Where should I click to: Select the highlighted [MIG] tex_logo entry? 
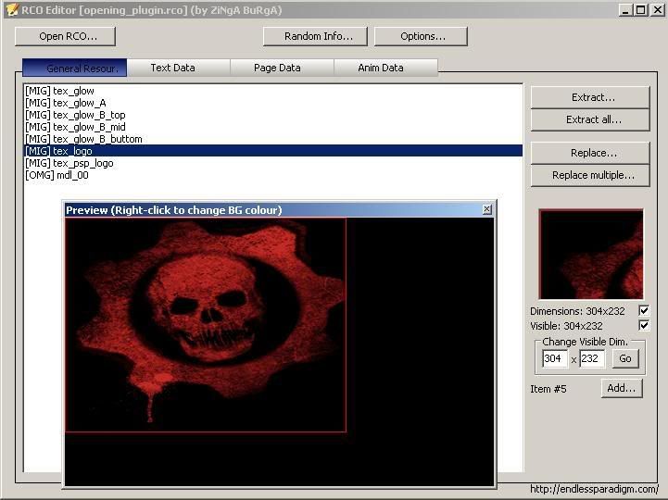tap(273, 151)
